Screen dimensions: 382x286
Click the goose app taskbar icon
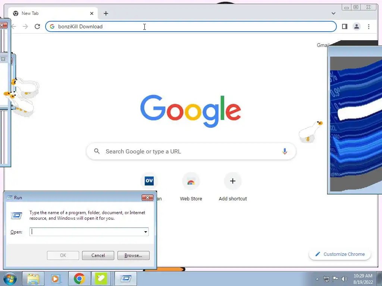click(x=101, y=279)
